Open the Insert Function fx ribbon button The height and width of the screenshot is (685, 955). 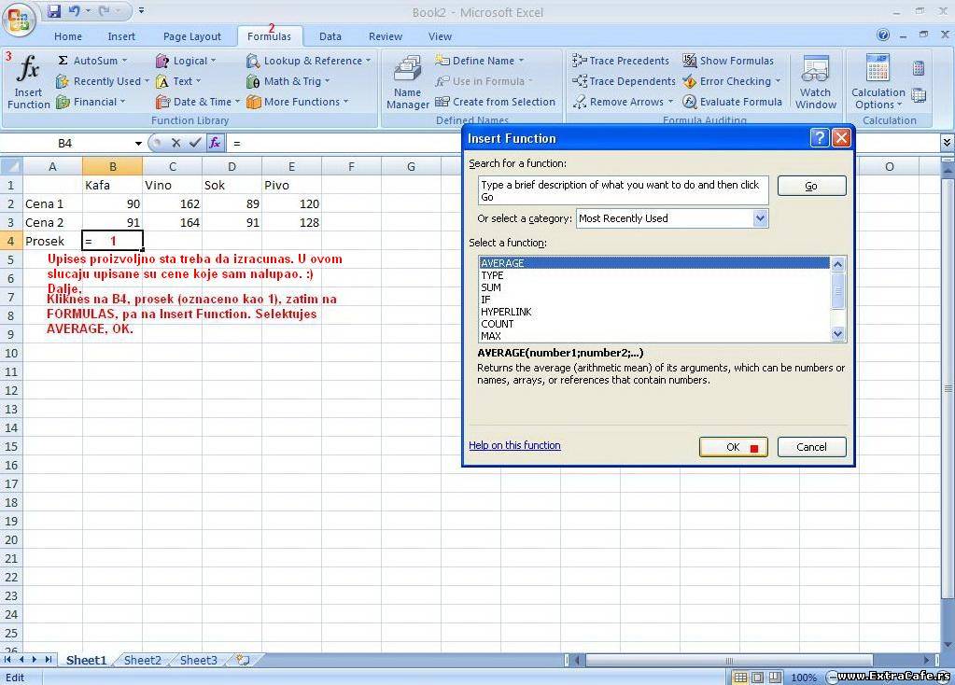(29, 81)
